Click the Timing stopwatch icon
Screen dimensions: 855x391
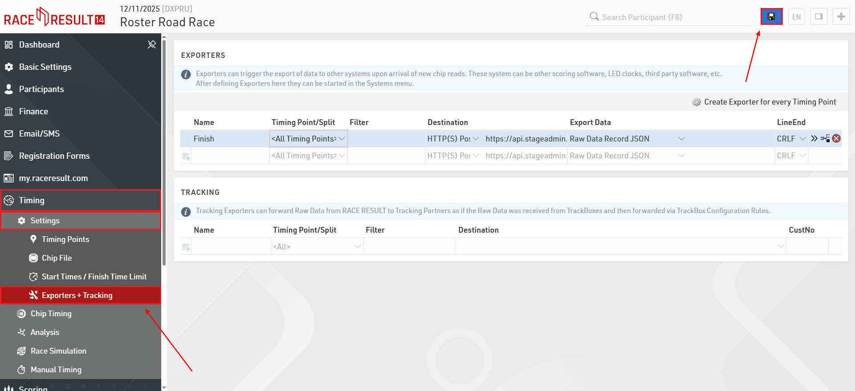(x=8, y=200)
